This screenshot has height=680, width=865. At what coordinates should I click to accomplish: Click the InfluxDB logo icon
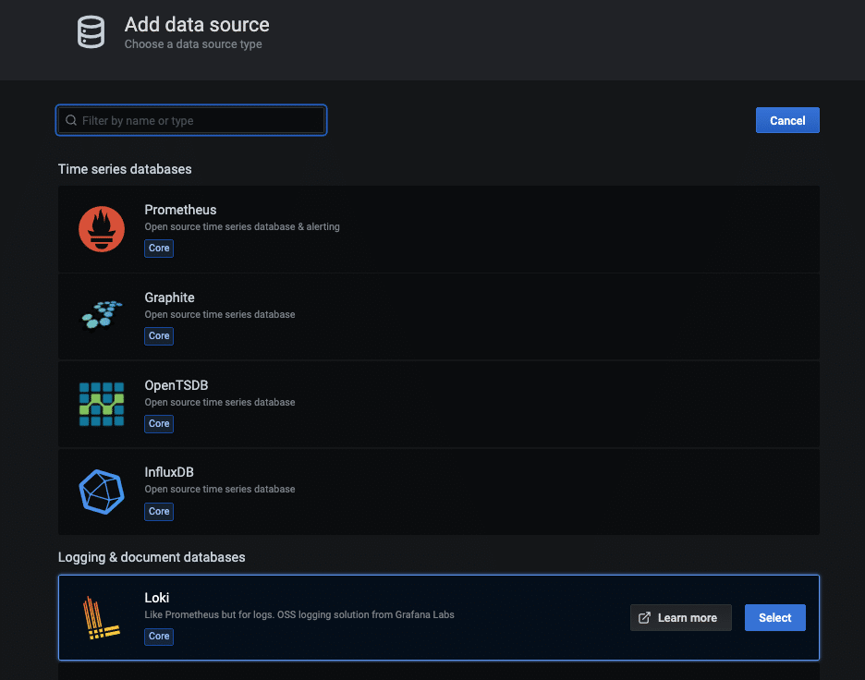point(101,492)
